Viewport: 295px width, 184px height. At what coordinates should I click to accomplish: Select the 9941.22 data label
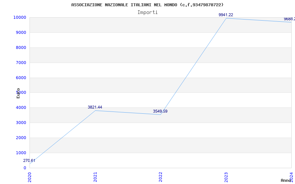click(226, 15)
